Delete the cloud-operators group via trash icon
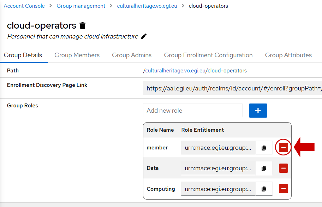Image resolution: width=322 pixels, height=207 pixels. tap(83, 26)
